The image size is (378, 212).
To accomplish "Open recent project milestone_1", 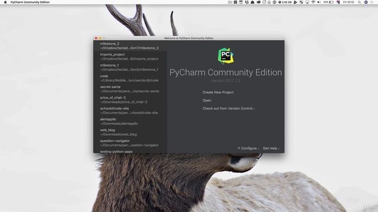I will tap(130, 67).
